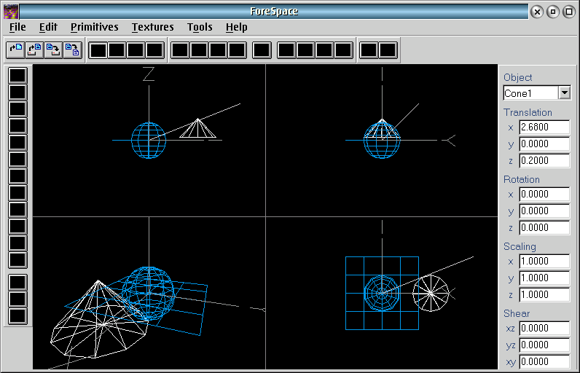Click the Z axis label in the top-left viewport
Viewport: 580px width, 373px height.
149,74
